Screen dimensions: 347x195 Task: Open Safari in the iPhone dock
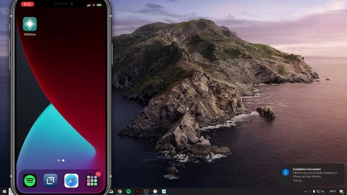71,180
